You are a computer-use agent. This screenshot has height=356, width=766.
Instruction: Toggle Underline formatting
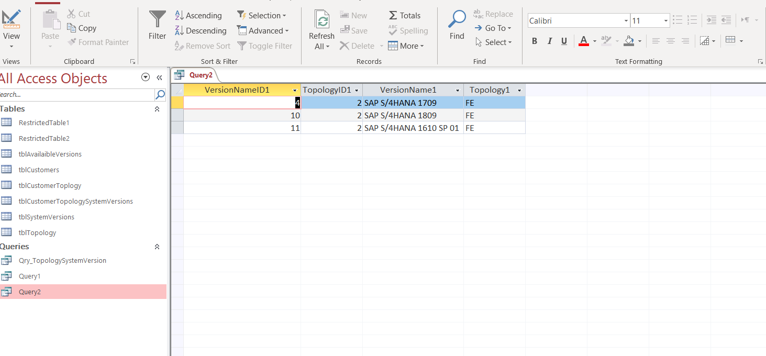coord(564,41)
